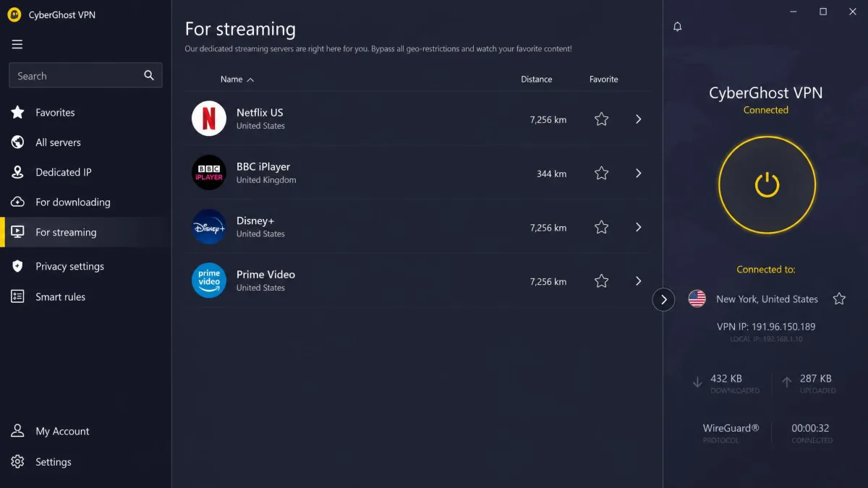Viewport: 868px width, 488px height.
Task: Click the For downloading cloud icon
Action: [18, 202]
